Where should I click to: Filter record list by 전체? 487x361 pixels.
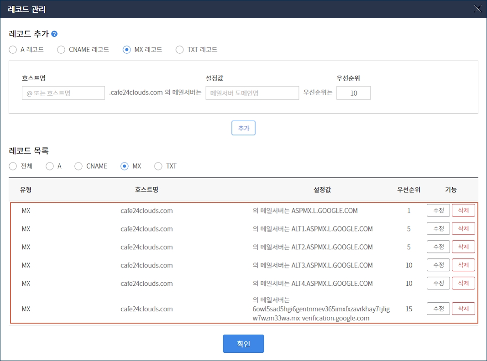pyautogui.click(x=13, y=166)
